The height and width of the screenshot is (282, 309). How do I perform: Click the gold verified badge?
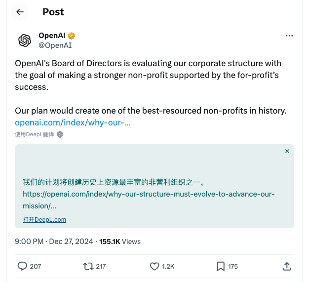click(72, 36)
